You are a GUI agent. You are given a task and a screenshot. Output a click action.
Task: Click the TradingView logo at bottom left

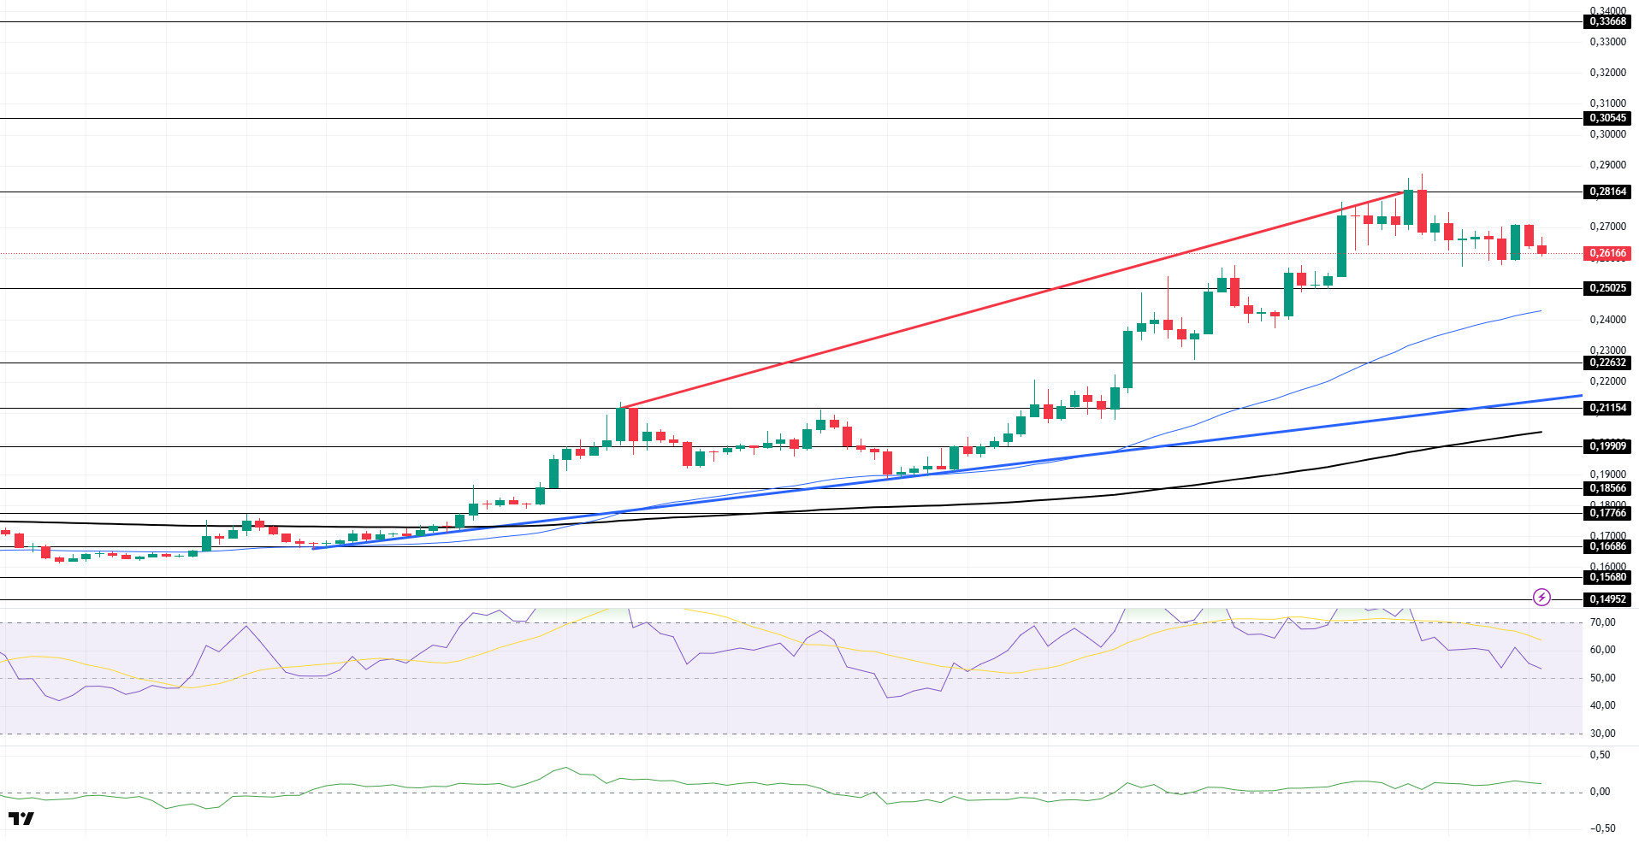(21, 818)
